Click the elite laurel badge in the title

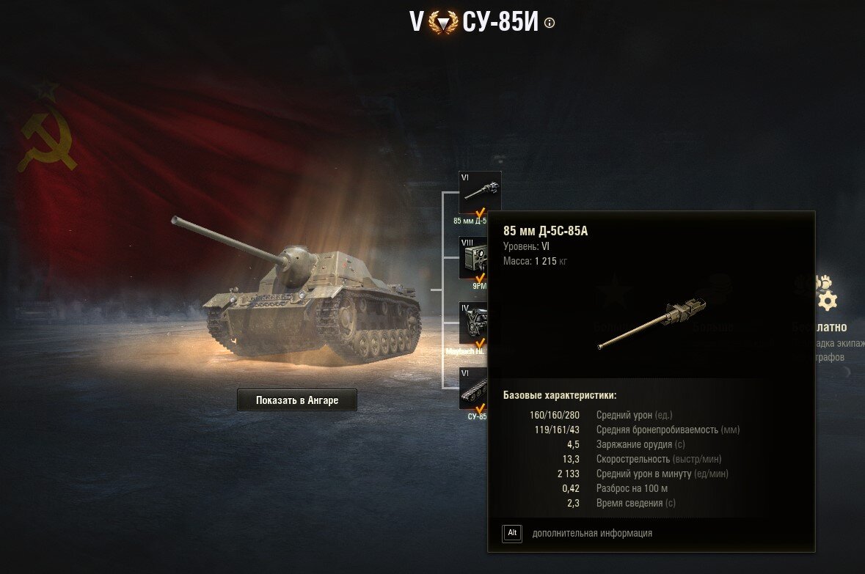[x=444, y=23]
